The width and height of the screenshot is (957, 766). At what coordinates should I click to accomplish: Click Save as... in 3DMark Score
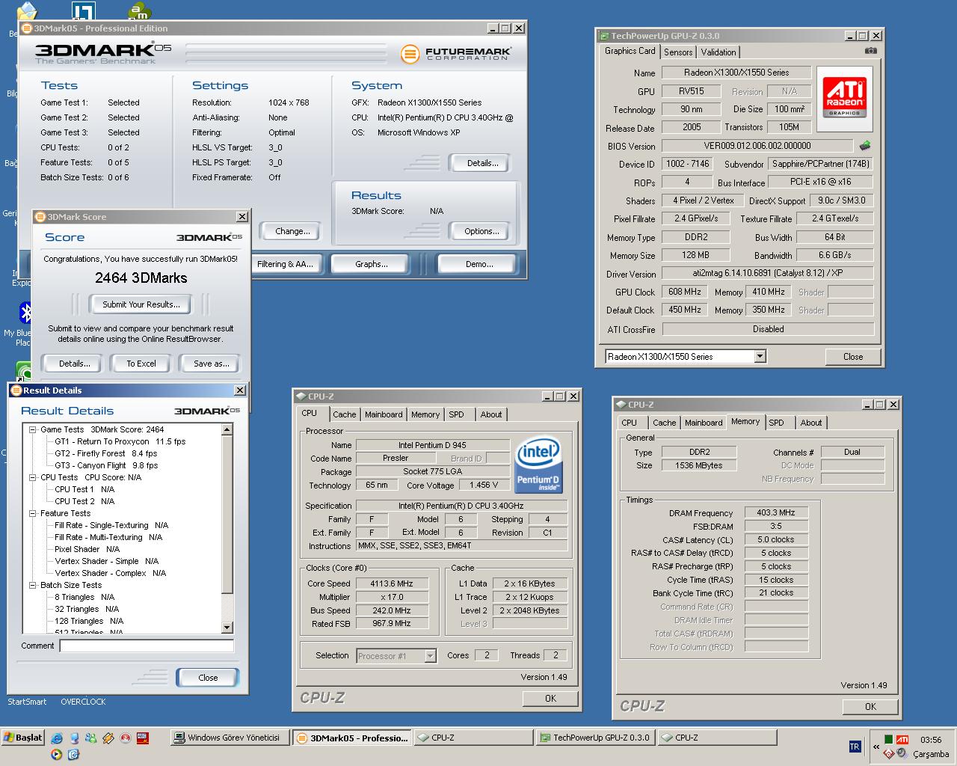click(x=212, y=364)
